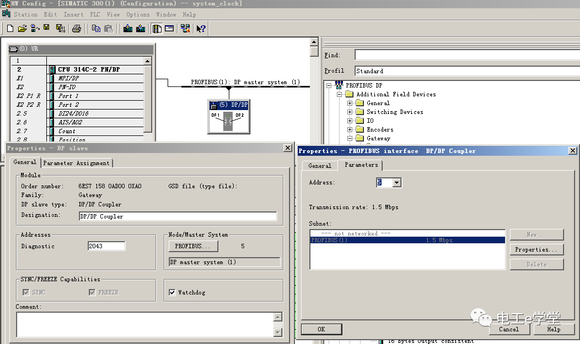Click the rack (0) UR icon

(x=13, y=49)
